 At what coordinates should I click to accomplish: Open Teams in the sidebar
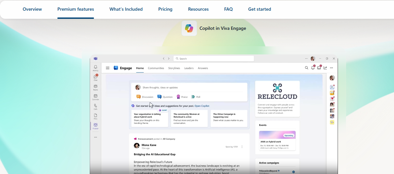point(96,87)
